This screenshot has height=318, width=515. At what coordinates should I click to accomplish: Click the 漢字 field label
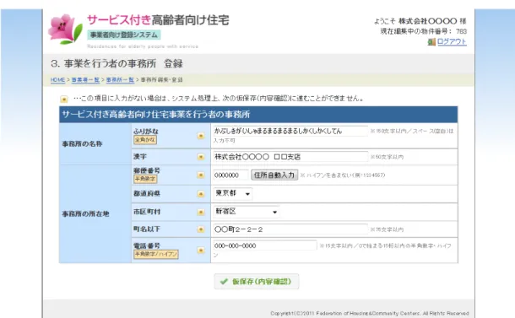click(x=140, y=157)
